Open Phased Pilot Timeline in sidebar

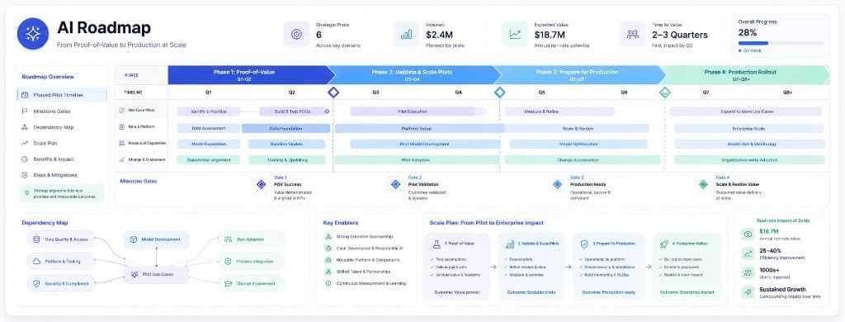point(62,95)
